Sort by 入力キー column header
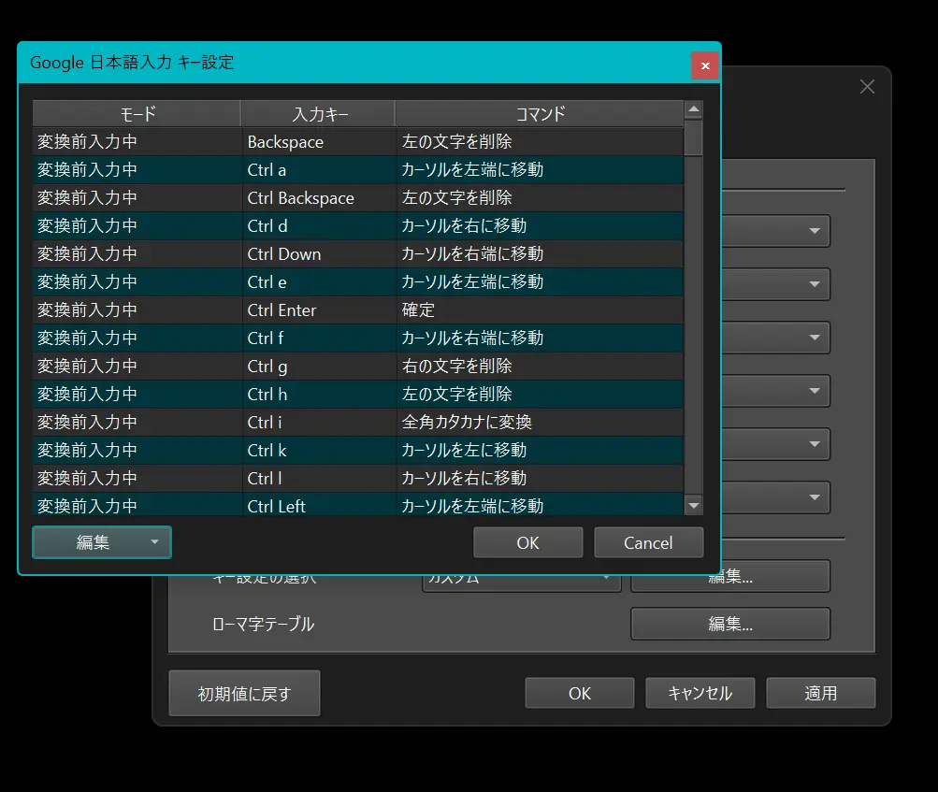The image size is (938, 792). point(318,114)
